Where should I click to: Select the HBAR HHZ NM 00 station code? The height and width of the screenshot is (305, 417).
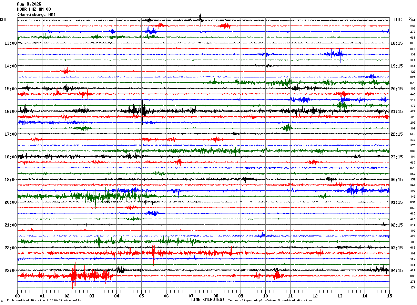coord(34,9)
